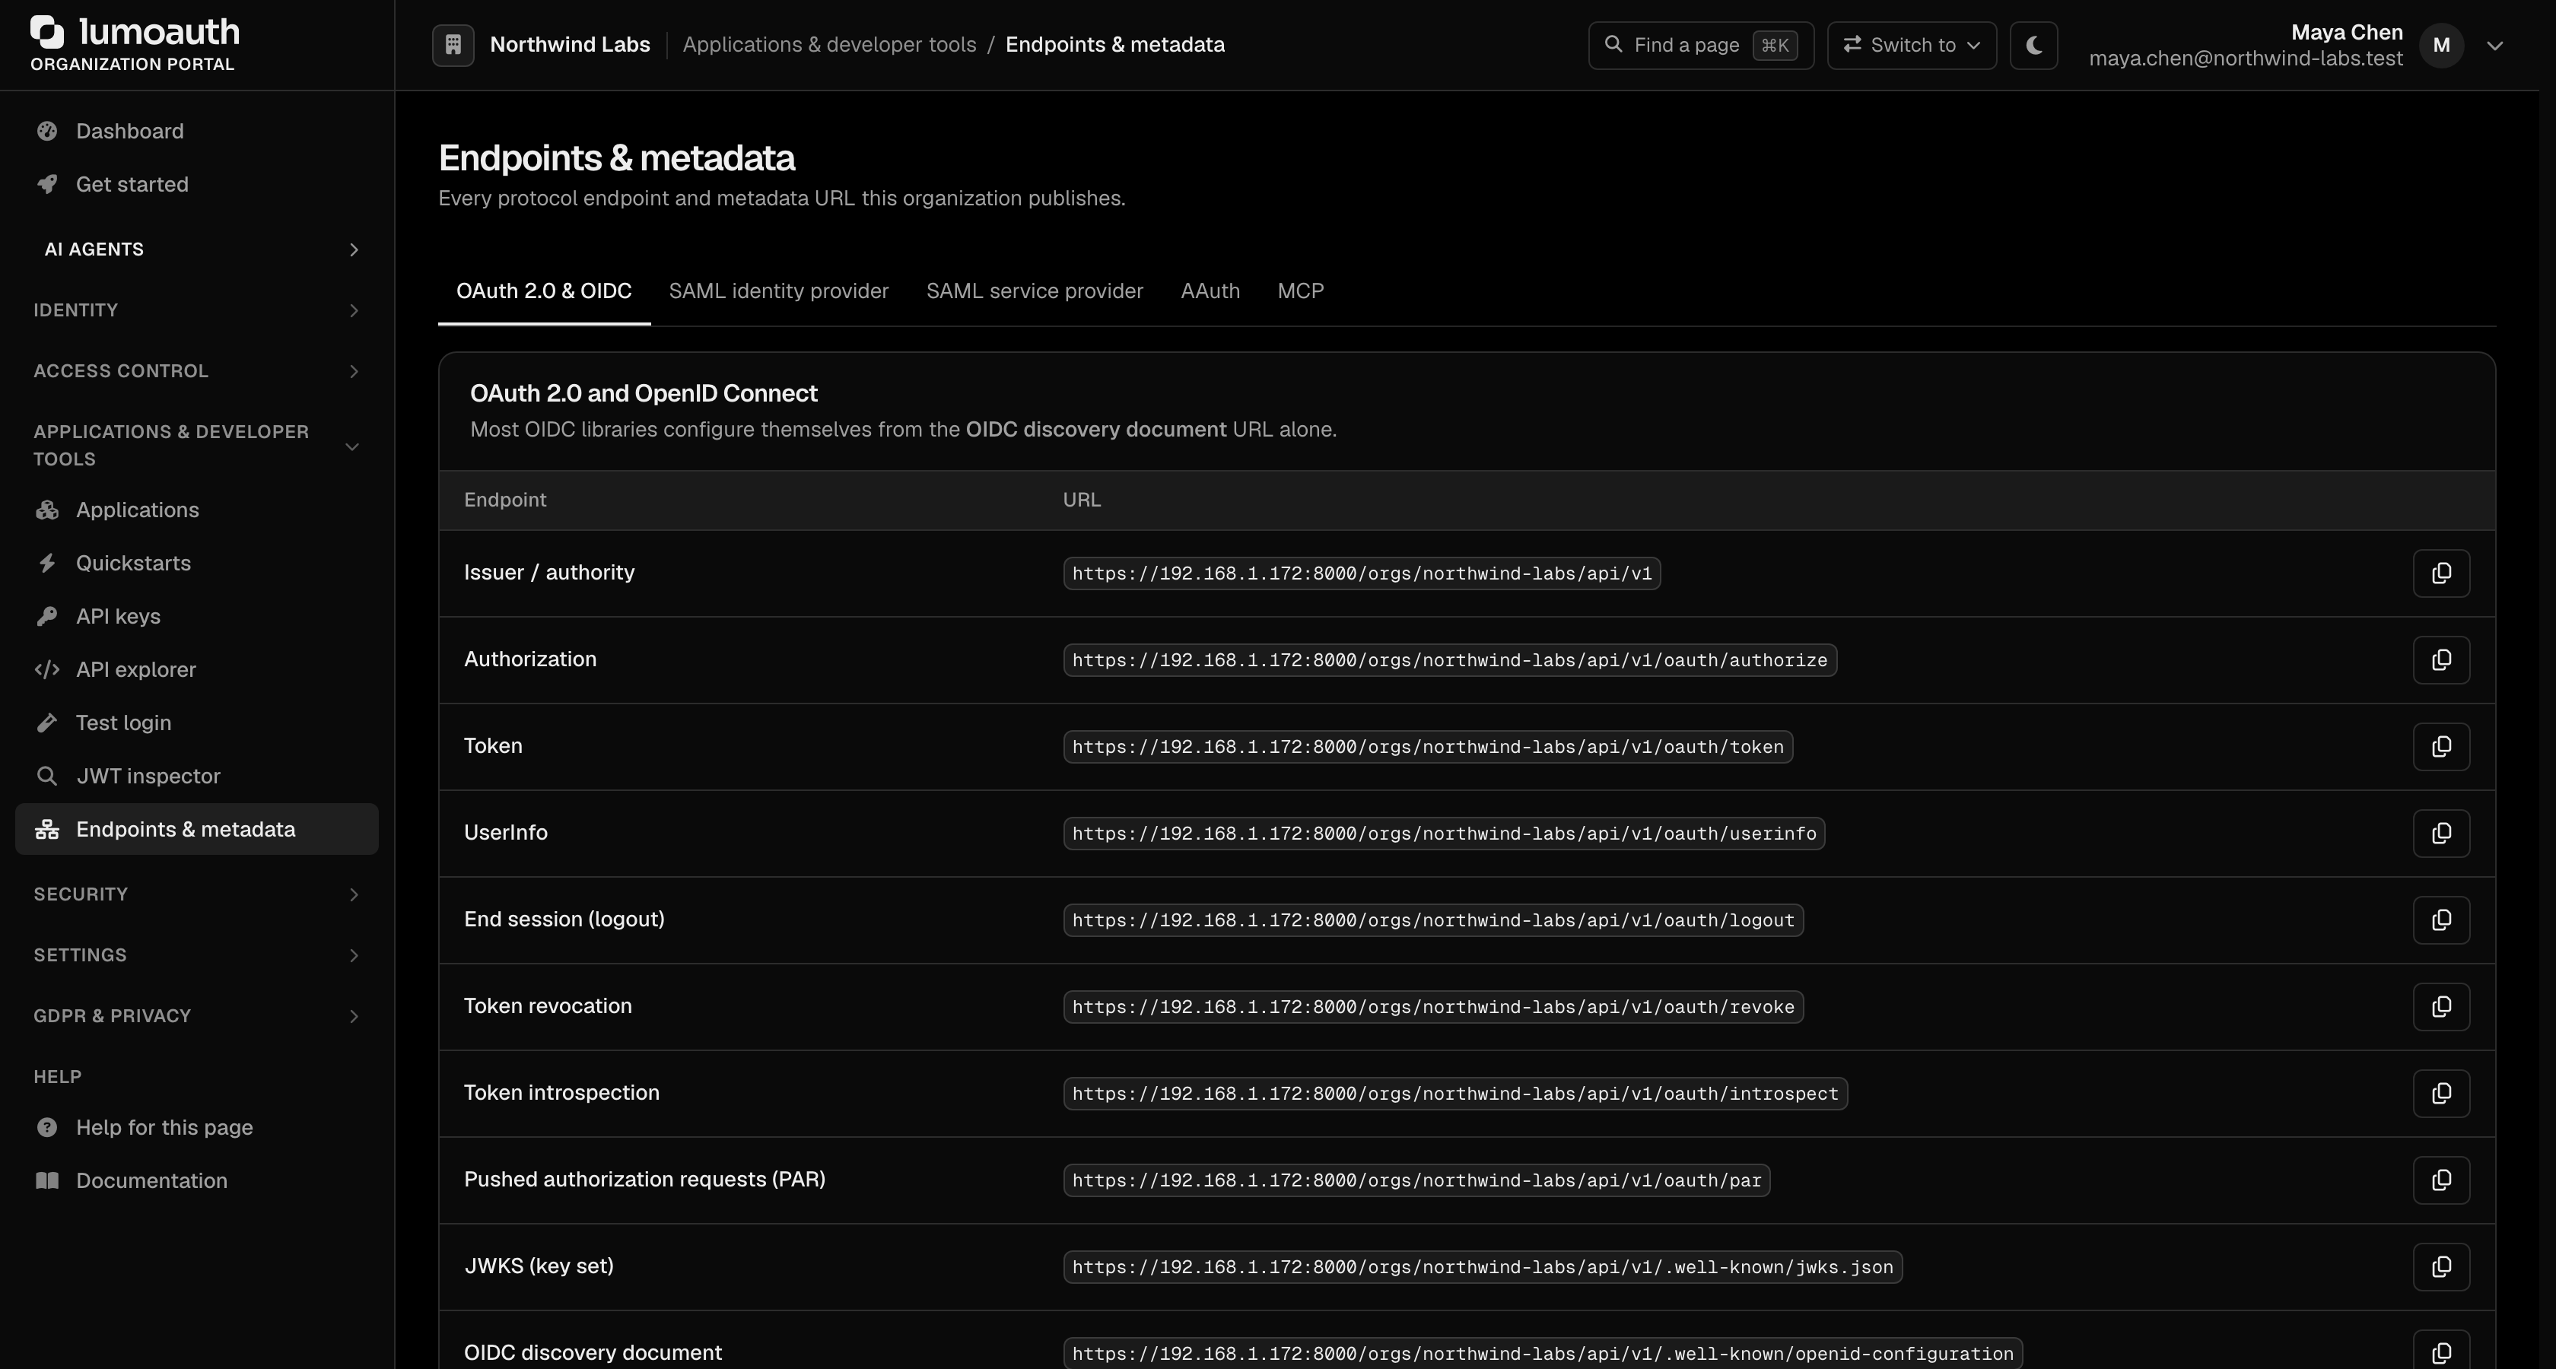Copy the Issuer / authority URL
Viewport: 2556px width, 1369px height.
tap(2441, 573)
